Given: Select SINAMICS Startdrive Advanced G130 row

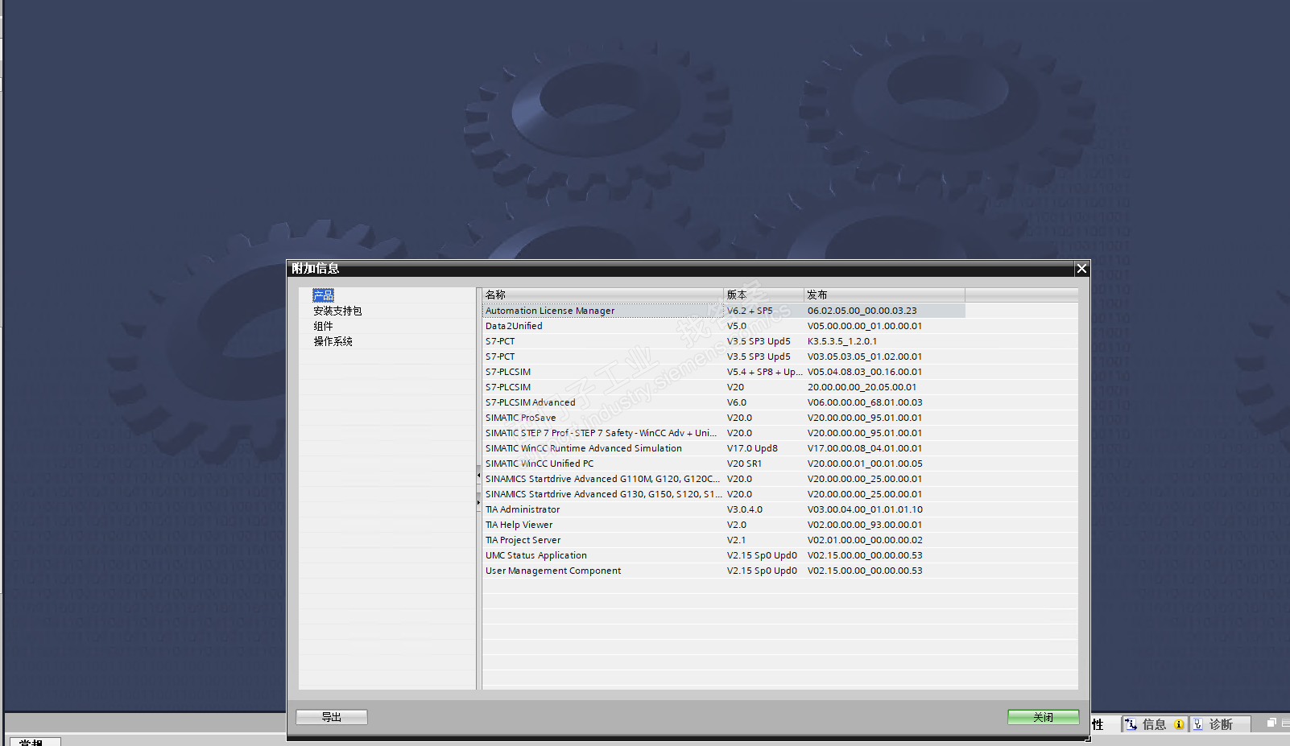Looking at the screenshot, I should [603, 494].
